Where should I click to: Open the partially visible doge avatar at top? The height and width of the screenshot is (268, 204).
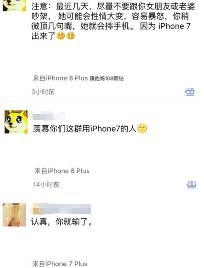pos(14,6)
